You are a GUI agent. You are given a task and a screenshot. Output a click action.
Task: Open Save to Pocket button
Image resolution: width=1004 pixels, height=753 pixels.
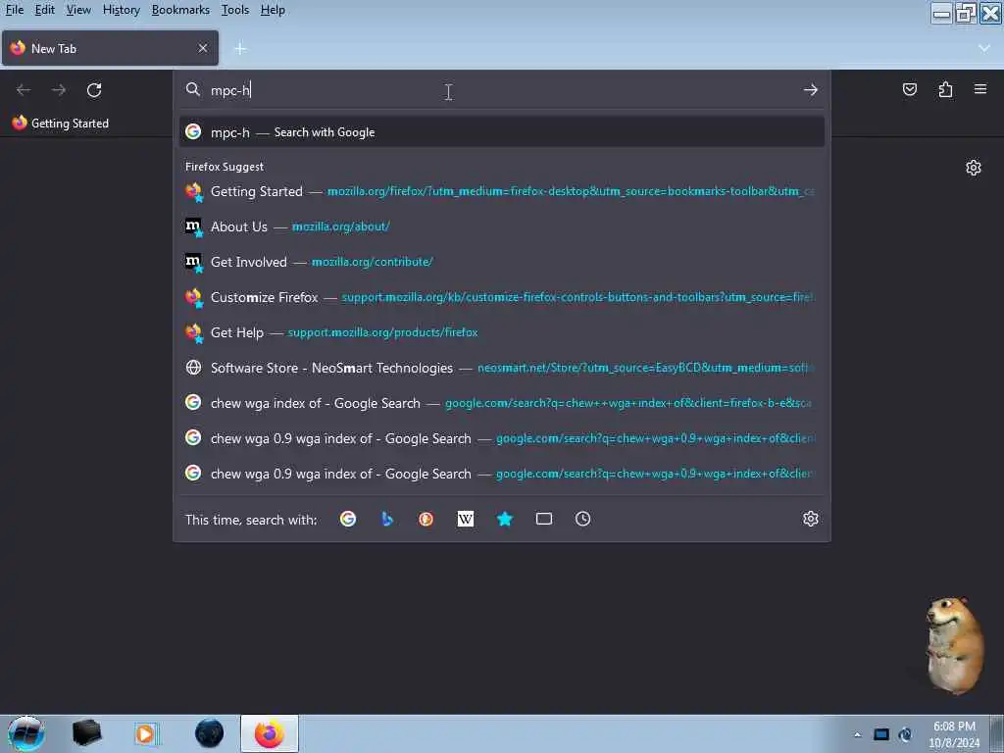click(909, 89)
